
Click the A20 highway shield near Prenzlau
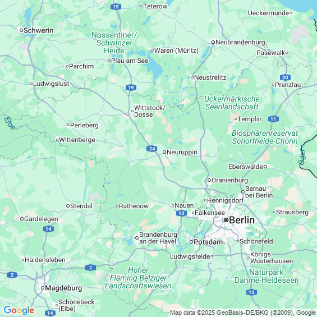[x=285, y=77]
